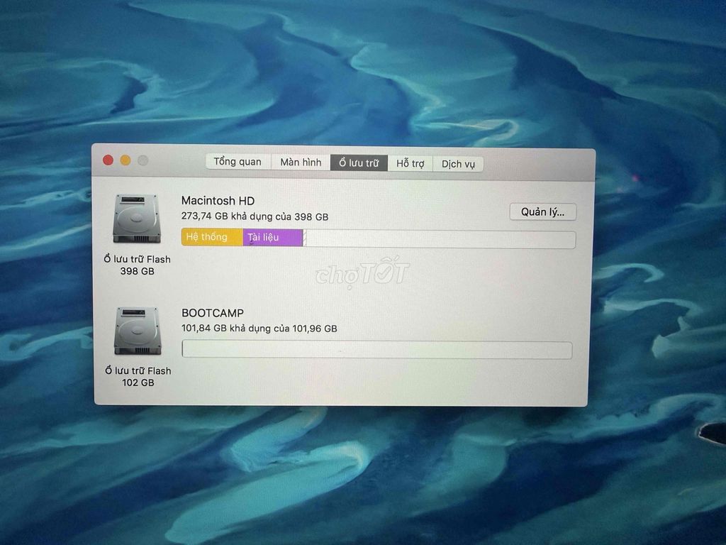The height and width of the screenshot is (545, 726).
Task: Click the Ổ lưu trữ Flash 398 GB label
Action: 137,265
